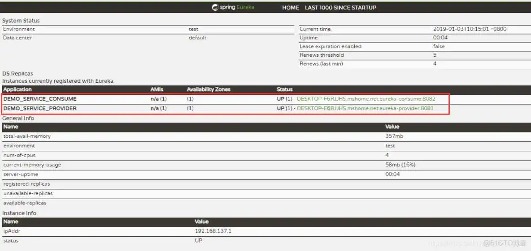This screenshot has height=251, width=531.
Task: Click the unavailable-replicas row name
Action: pos(28,194)
